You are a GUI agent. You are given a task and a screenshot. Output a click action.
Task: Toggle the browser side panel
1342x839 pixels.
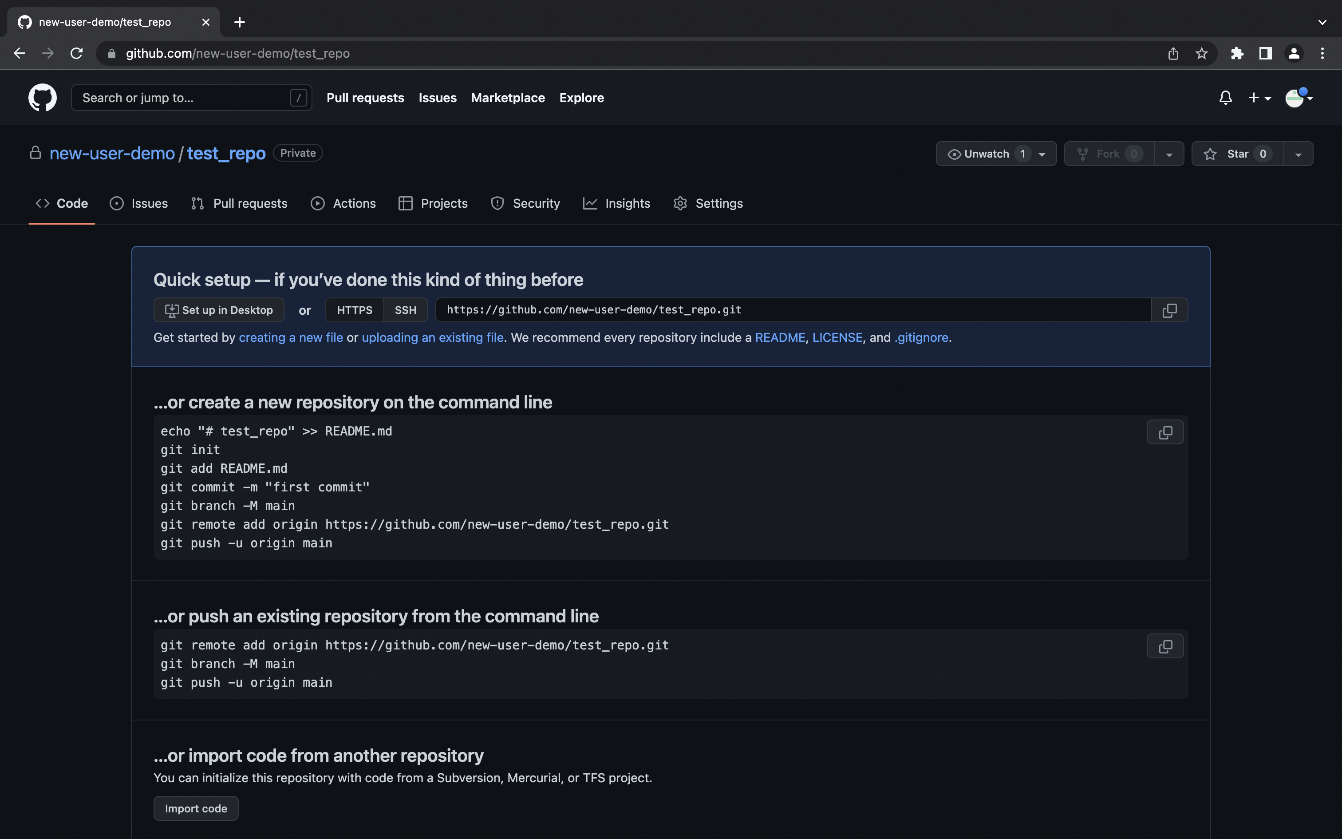pyautogui.click(x=1266, y=53)
